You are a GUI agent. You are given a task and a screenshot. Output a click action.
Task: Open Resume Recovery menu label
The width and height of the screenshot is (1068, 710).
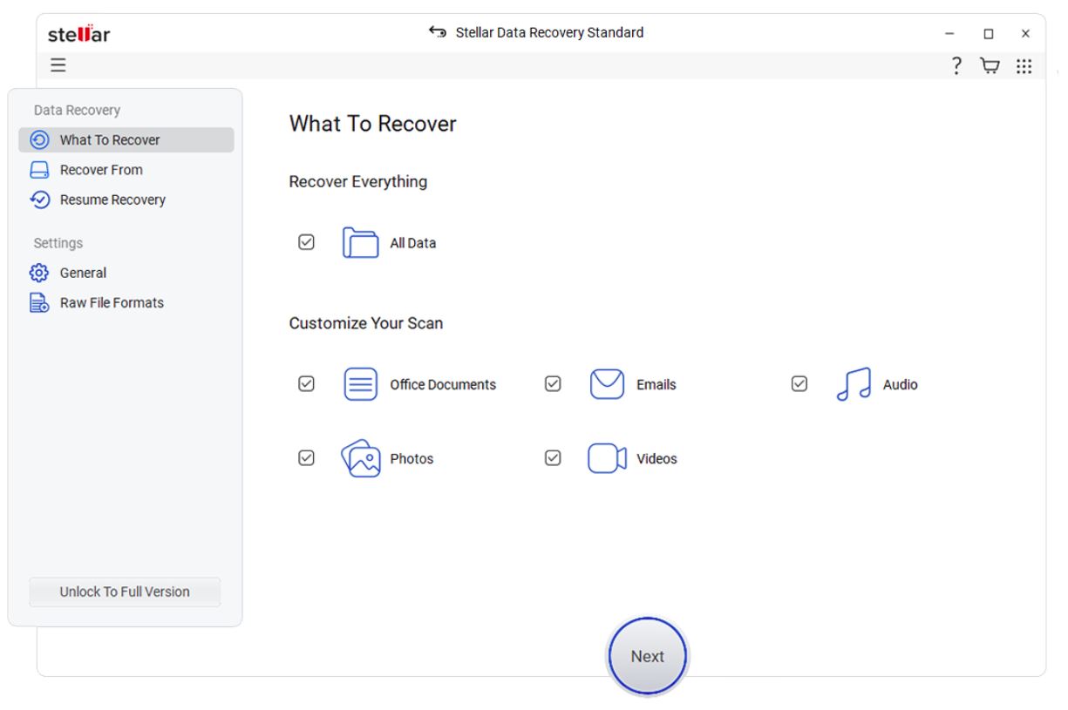112,199
